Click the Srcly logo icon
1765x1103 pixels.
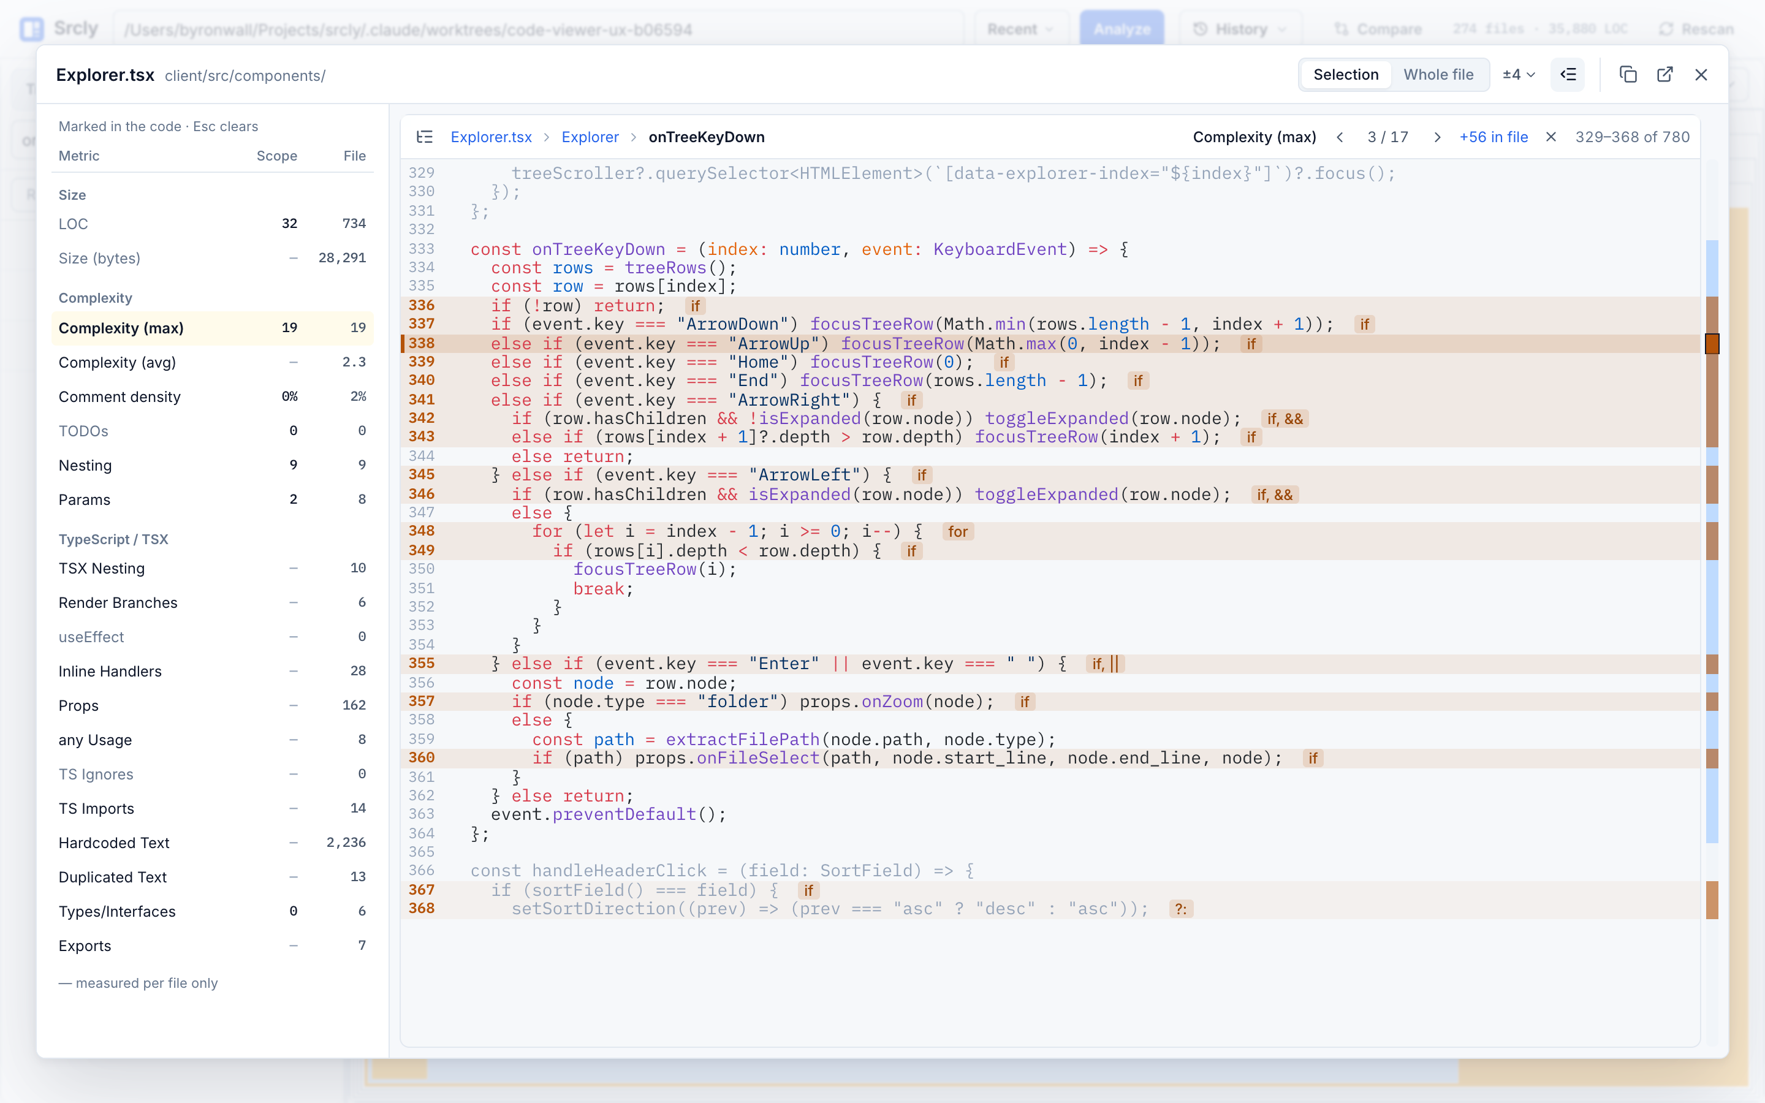point(31,29)
